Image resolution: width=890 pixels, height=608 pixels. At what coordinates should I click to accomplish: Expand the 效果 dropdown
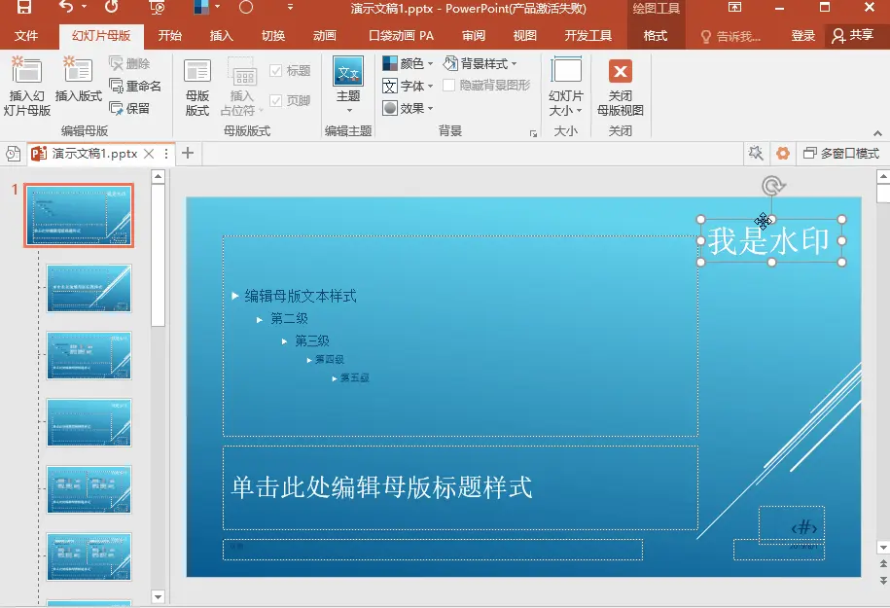point(406,107)
